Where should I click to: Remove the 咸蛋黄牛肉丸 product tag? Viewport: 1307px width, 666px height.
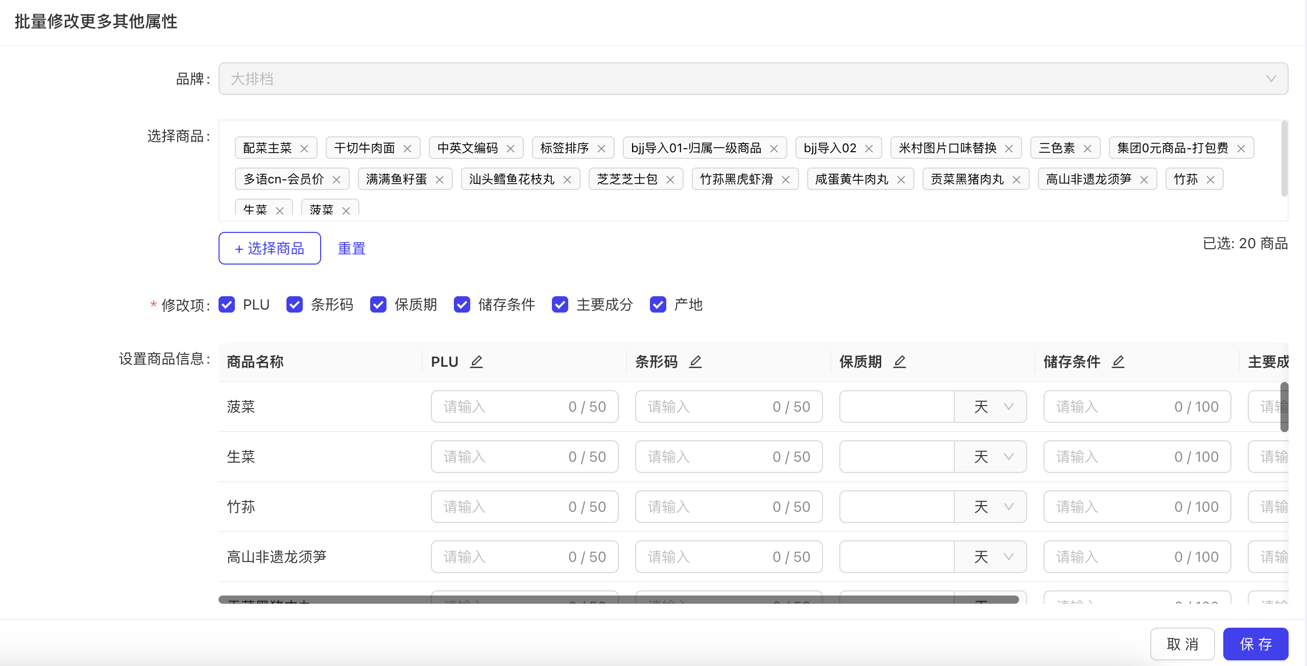pos(901,180)
